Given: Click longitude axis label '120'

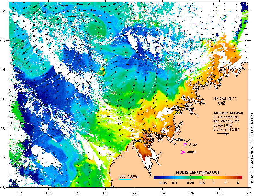Looking at the screenshot, I should pyautogui.click(x=48, y=193).
